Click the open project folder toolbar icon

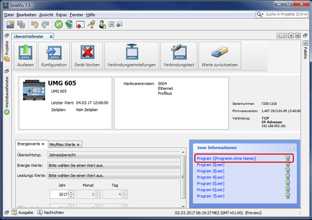click(x=11, y=25)
